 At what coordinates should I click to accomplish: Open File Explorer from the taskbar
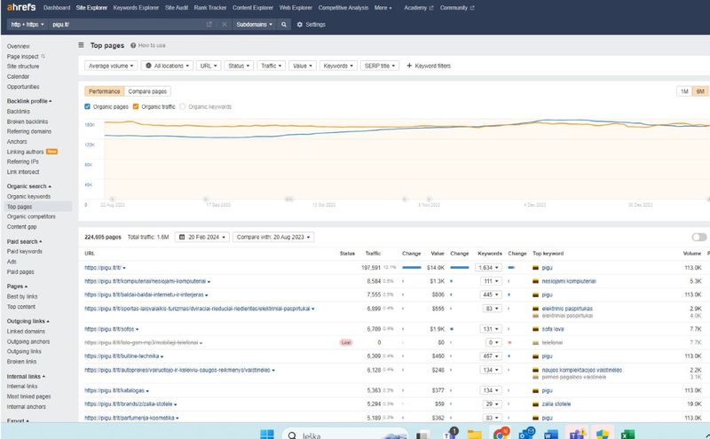click(474, 435)
